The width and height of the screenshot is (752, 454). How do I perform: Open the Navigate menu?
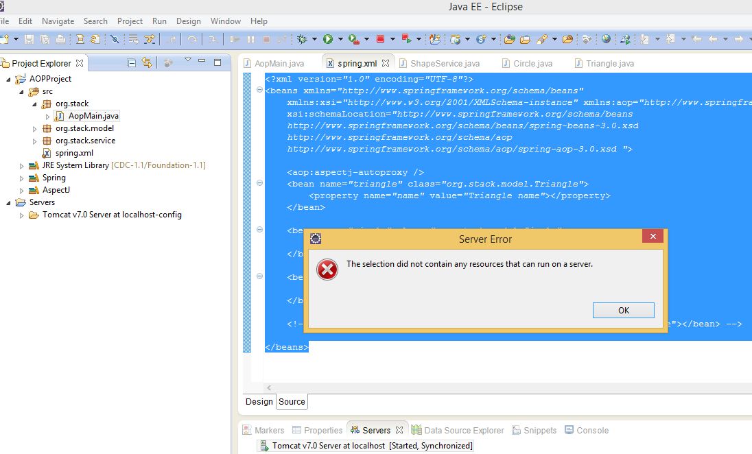[58, 21]
